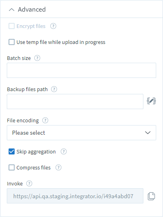Open the File encoding dropdown
The width and height of the screenshot is (163, 217).
click(81, 133)
